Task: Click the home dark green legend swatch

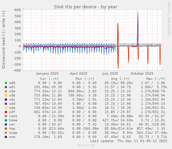Action: (6, 120)
